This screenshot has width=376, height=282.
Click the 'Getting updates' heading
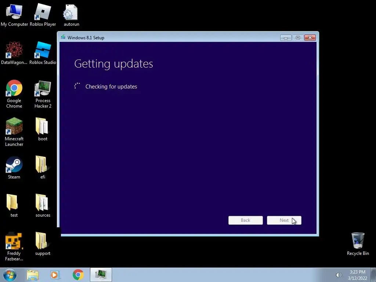(x=114, y=64)
